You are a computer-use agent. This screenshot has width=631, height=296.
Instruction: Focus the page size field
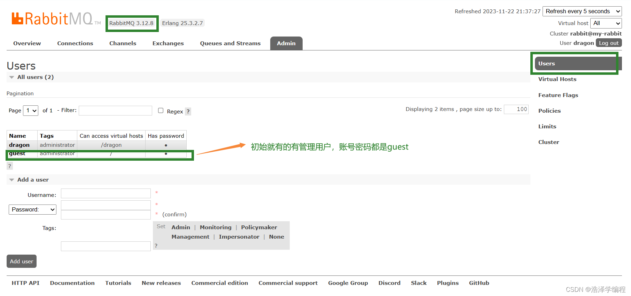tap(516, 109)
